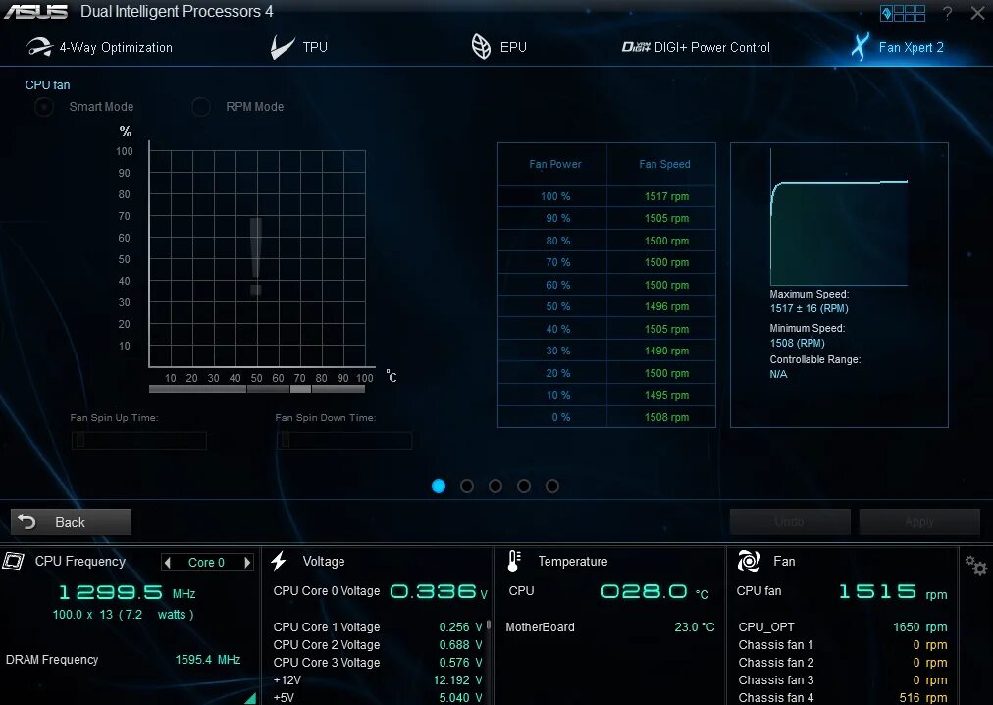
Task: Click the TPU checkmark icon
Action: pyautogui.click(x=282, y=47)
